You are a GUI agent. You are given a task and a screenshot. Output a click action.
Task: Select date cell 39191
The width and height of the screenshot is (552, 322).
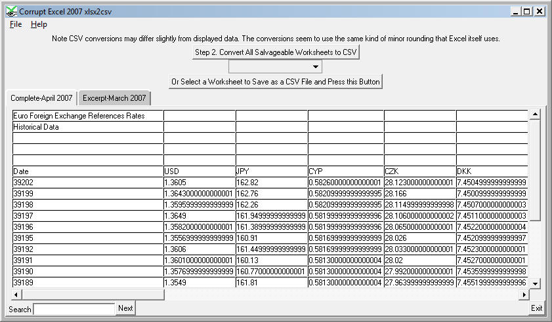[88, 260]
